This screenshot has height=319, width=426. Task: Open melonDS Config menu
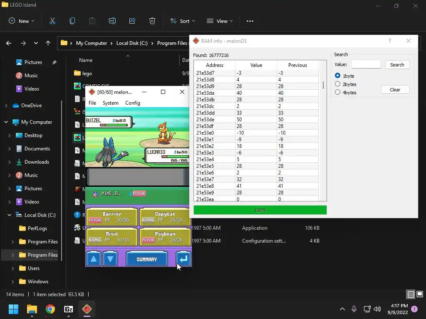click(x=133, y=103)
